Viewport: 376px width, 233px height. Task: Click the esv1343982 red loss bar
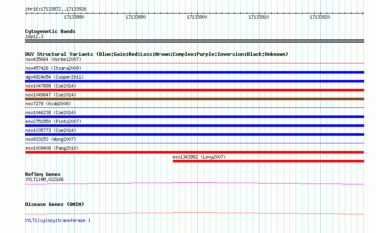tap(268, 161)
